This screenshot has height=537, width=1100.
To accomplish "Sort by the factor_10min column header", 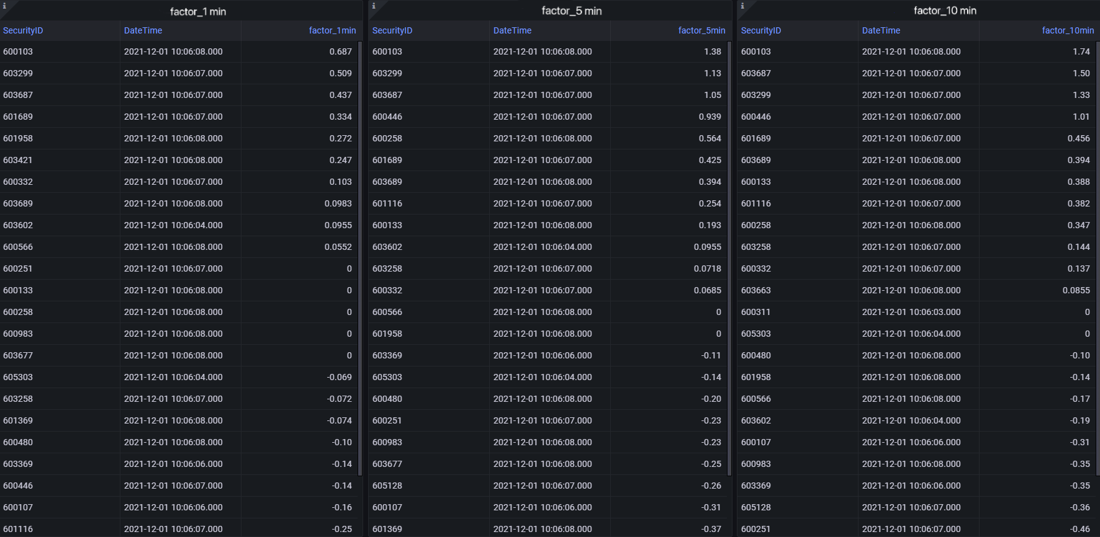I will tap(1068, 30).
